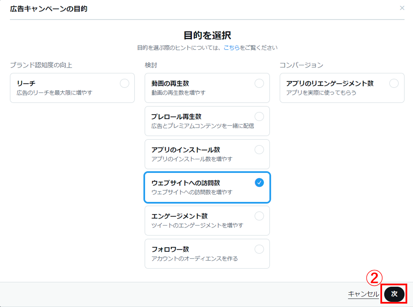
Task: Click the 動画の再生数を増やす description text
Action: (178, 92)
